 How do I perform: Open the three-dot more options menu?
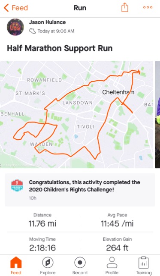coord(148,7)
